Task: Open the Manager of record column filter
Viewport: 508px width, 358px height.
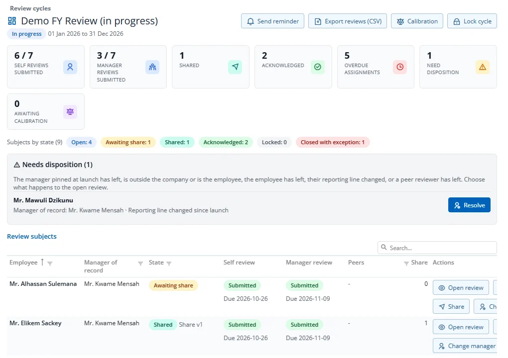Action: click(140, 263)
